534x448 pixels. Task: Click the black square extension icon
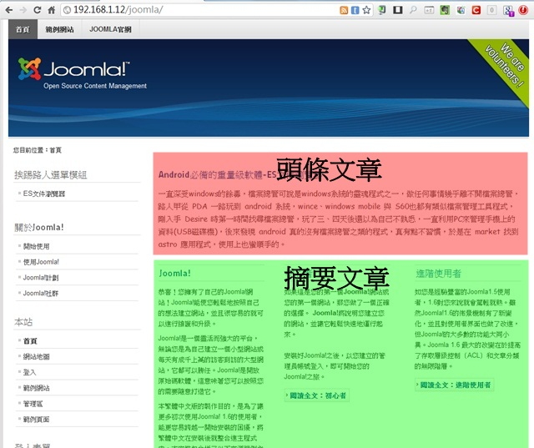tap(397, 10)
